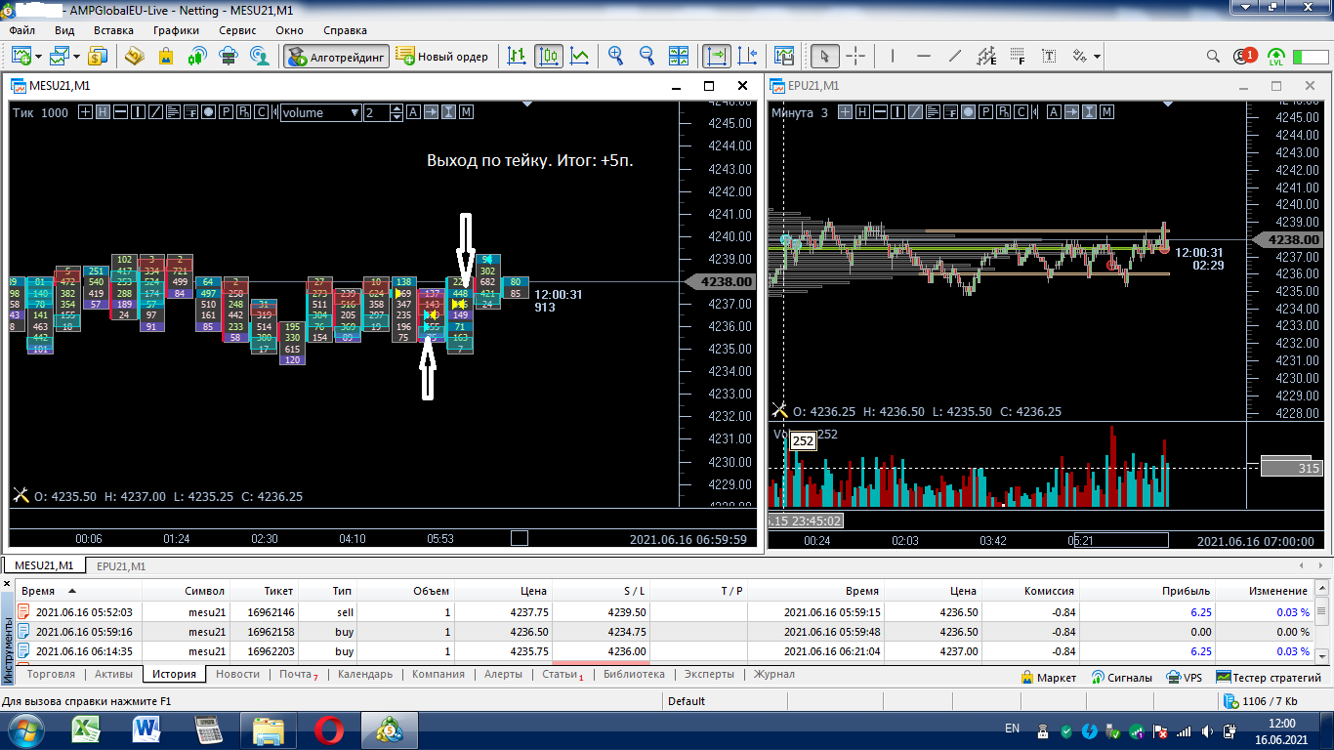Toggle chart shift from right edge
Image resolution: width=1334 pixels, height=750 pixels.
click(x=748, y=56)
